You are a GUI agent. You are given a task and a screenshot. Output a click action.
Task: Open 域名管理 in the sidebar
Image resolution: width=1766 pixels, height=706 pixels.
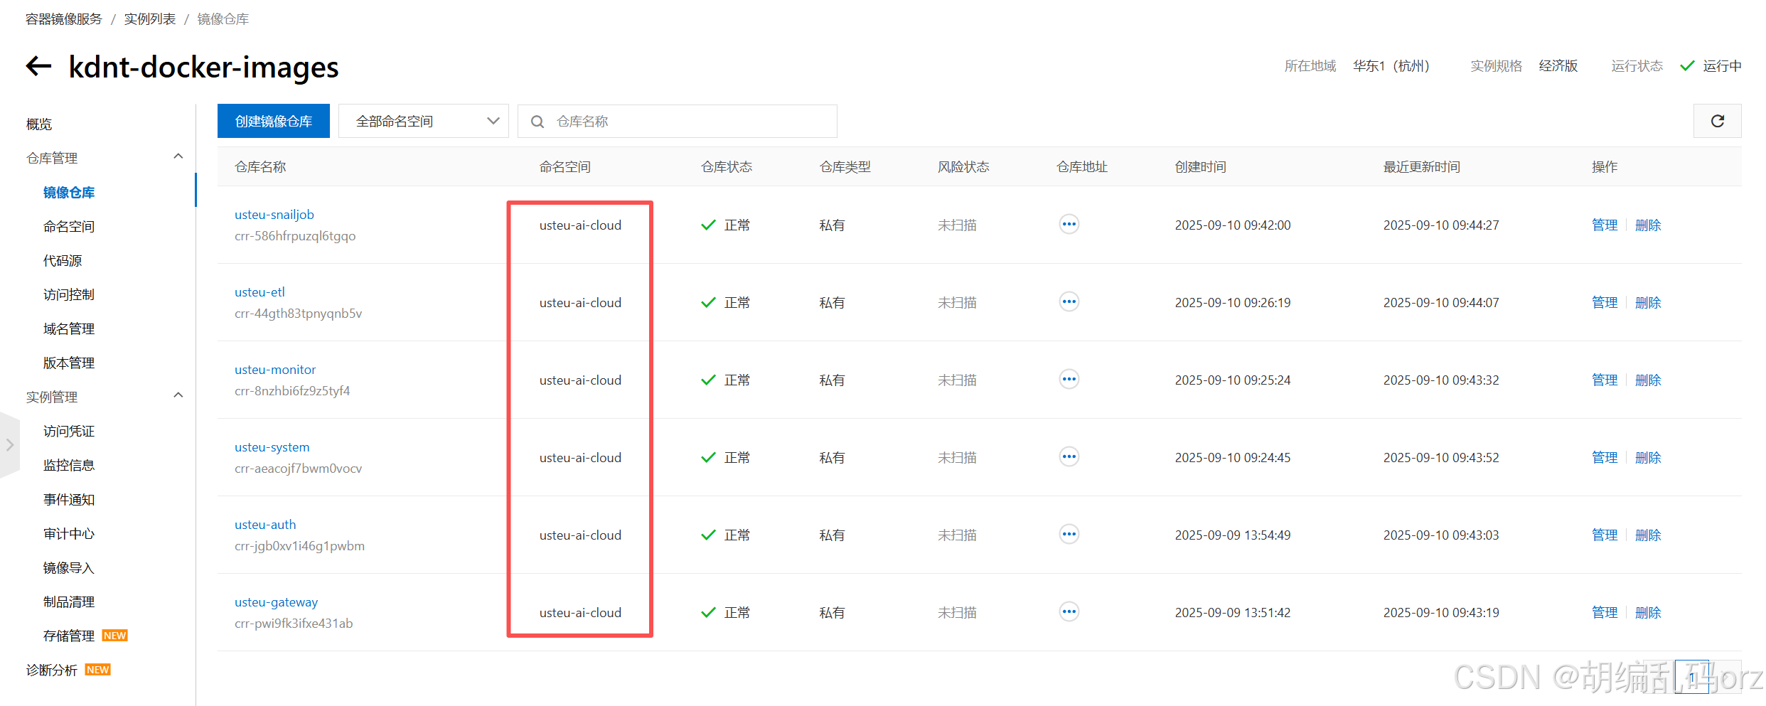click(69, 328)
